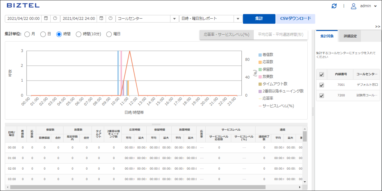Image resolution: width=382 pixels, height=191 pixels.
Task: Select the 月 aggregation unit radio button
Action: coord(27,34)
